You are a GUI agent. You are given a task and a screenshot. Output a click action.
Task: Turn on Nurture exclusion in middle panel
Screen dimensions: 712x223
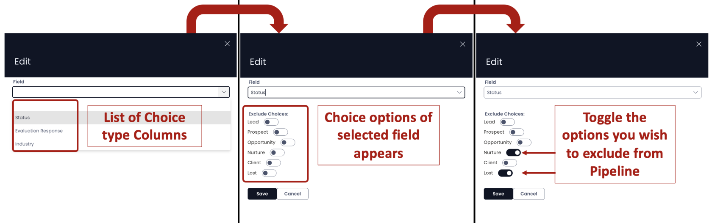tap(277, 152)
